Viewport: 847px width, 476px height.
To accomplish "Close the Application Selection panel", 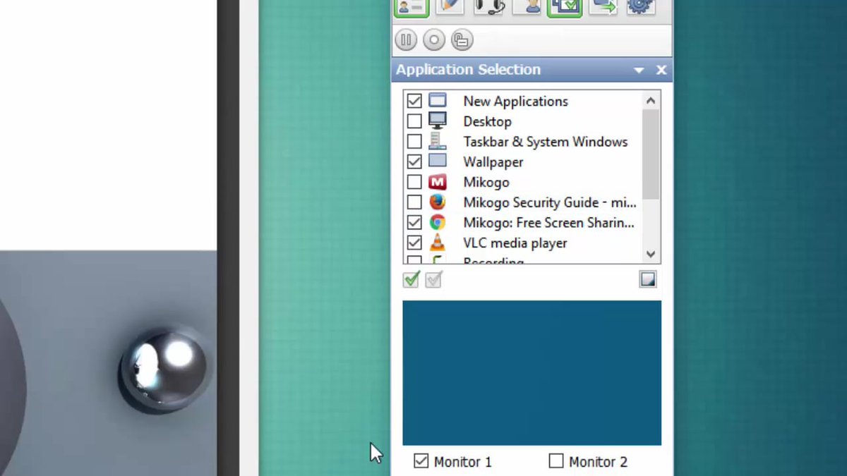I will (661, 70).
